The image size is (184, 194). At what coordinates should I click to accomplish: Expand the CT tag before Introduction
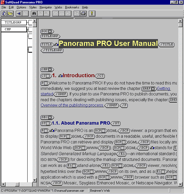pyautogui.click(x=48, y=76)
